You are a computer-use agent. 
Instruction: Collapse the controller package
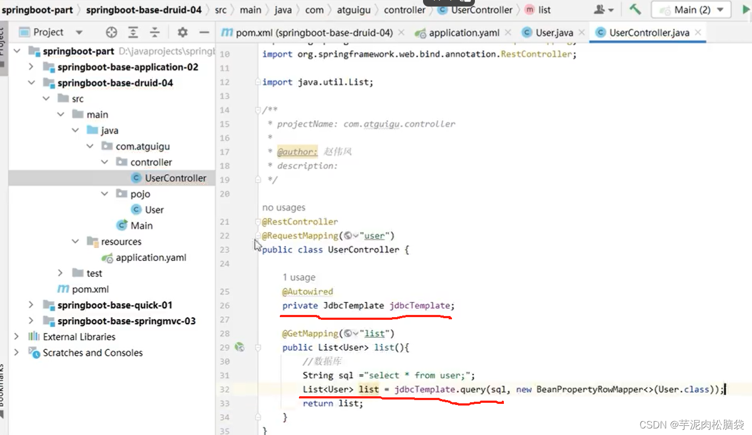[x=105, y=162]
